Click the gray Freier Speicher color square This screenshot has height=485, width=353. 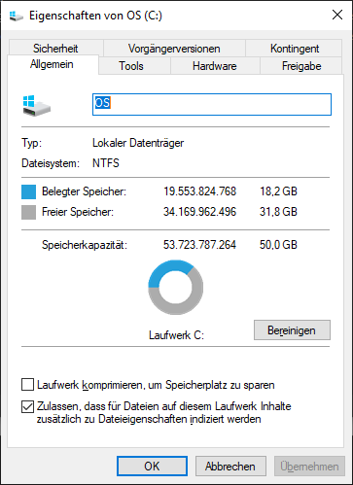click(28, 212)
